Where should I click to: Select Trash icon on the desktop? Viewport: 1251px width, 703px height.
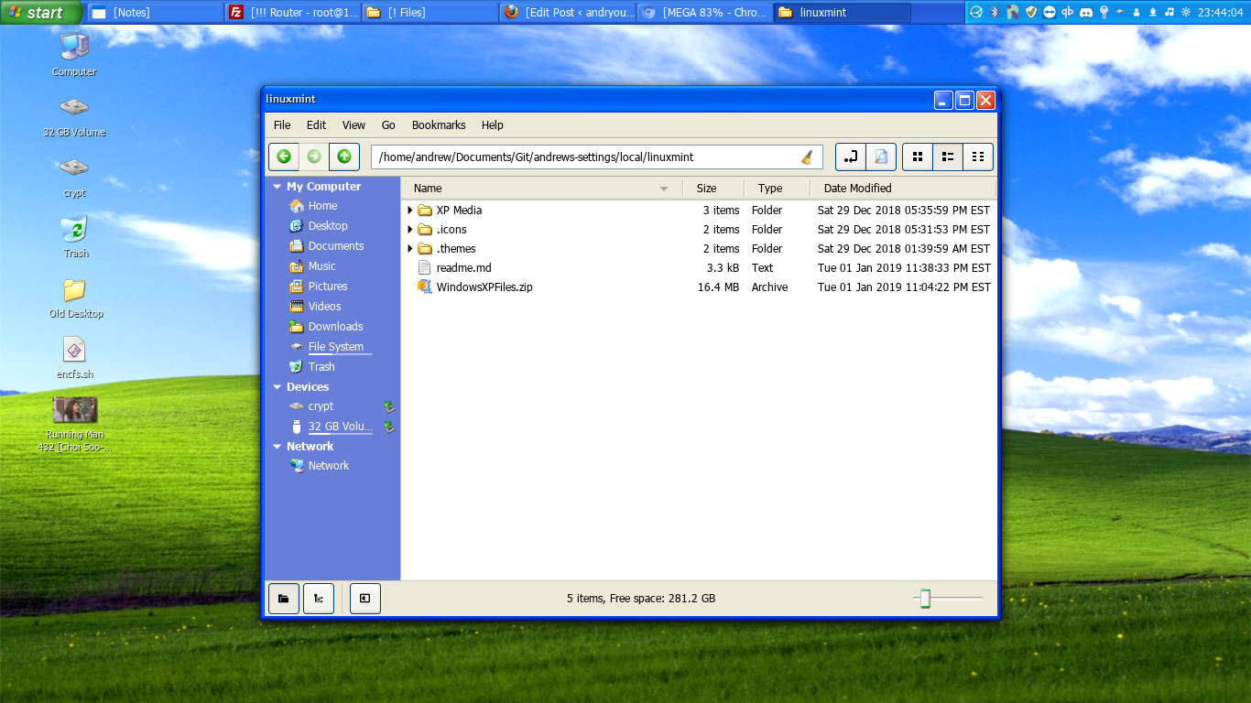pos(74,236)
